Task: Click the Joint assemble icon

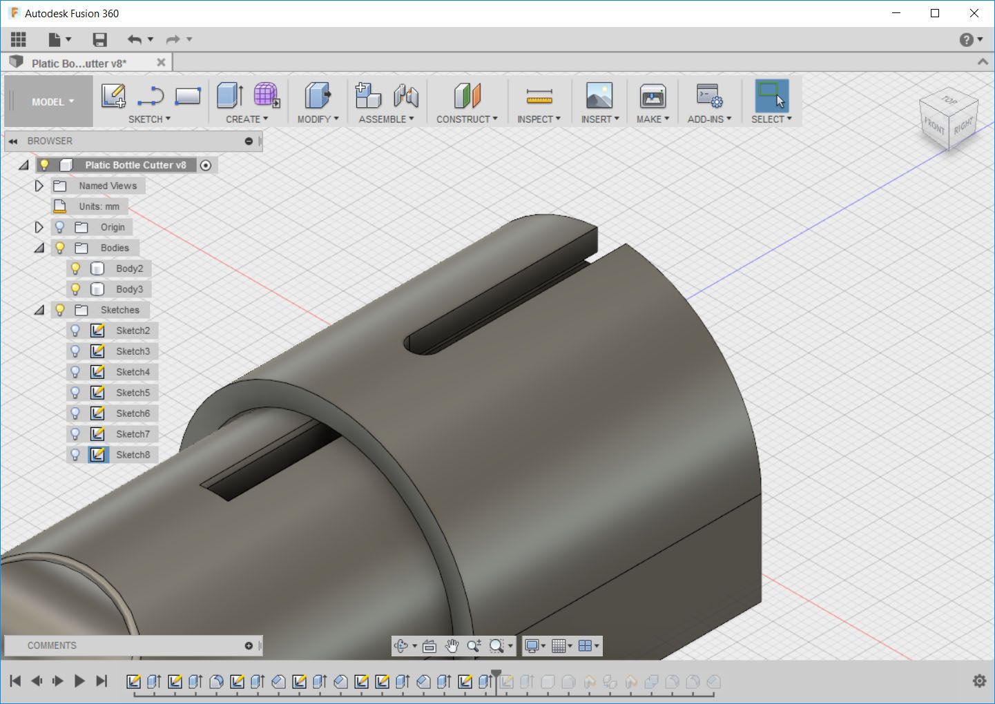Action: pos(406,95)
